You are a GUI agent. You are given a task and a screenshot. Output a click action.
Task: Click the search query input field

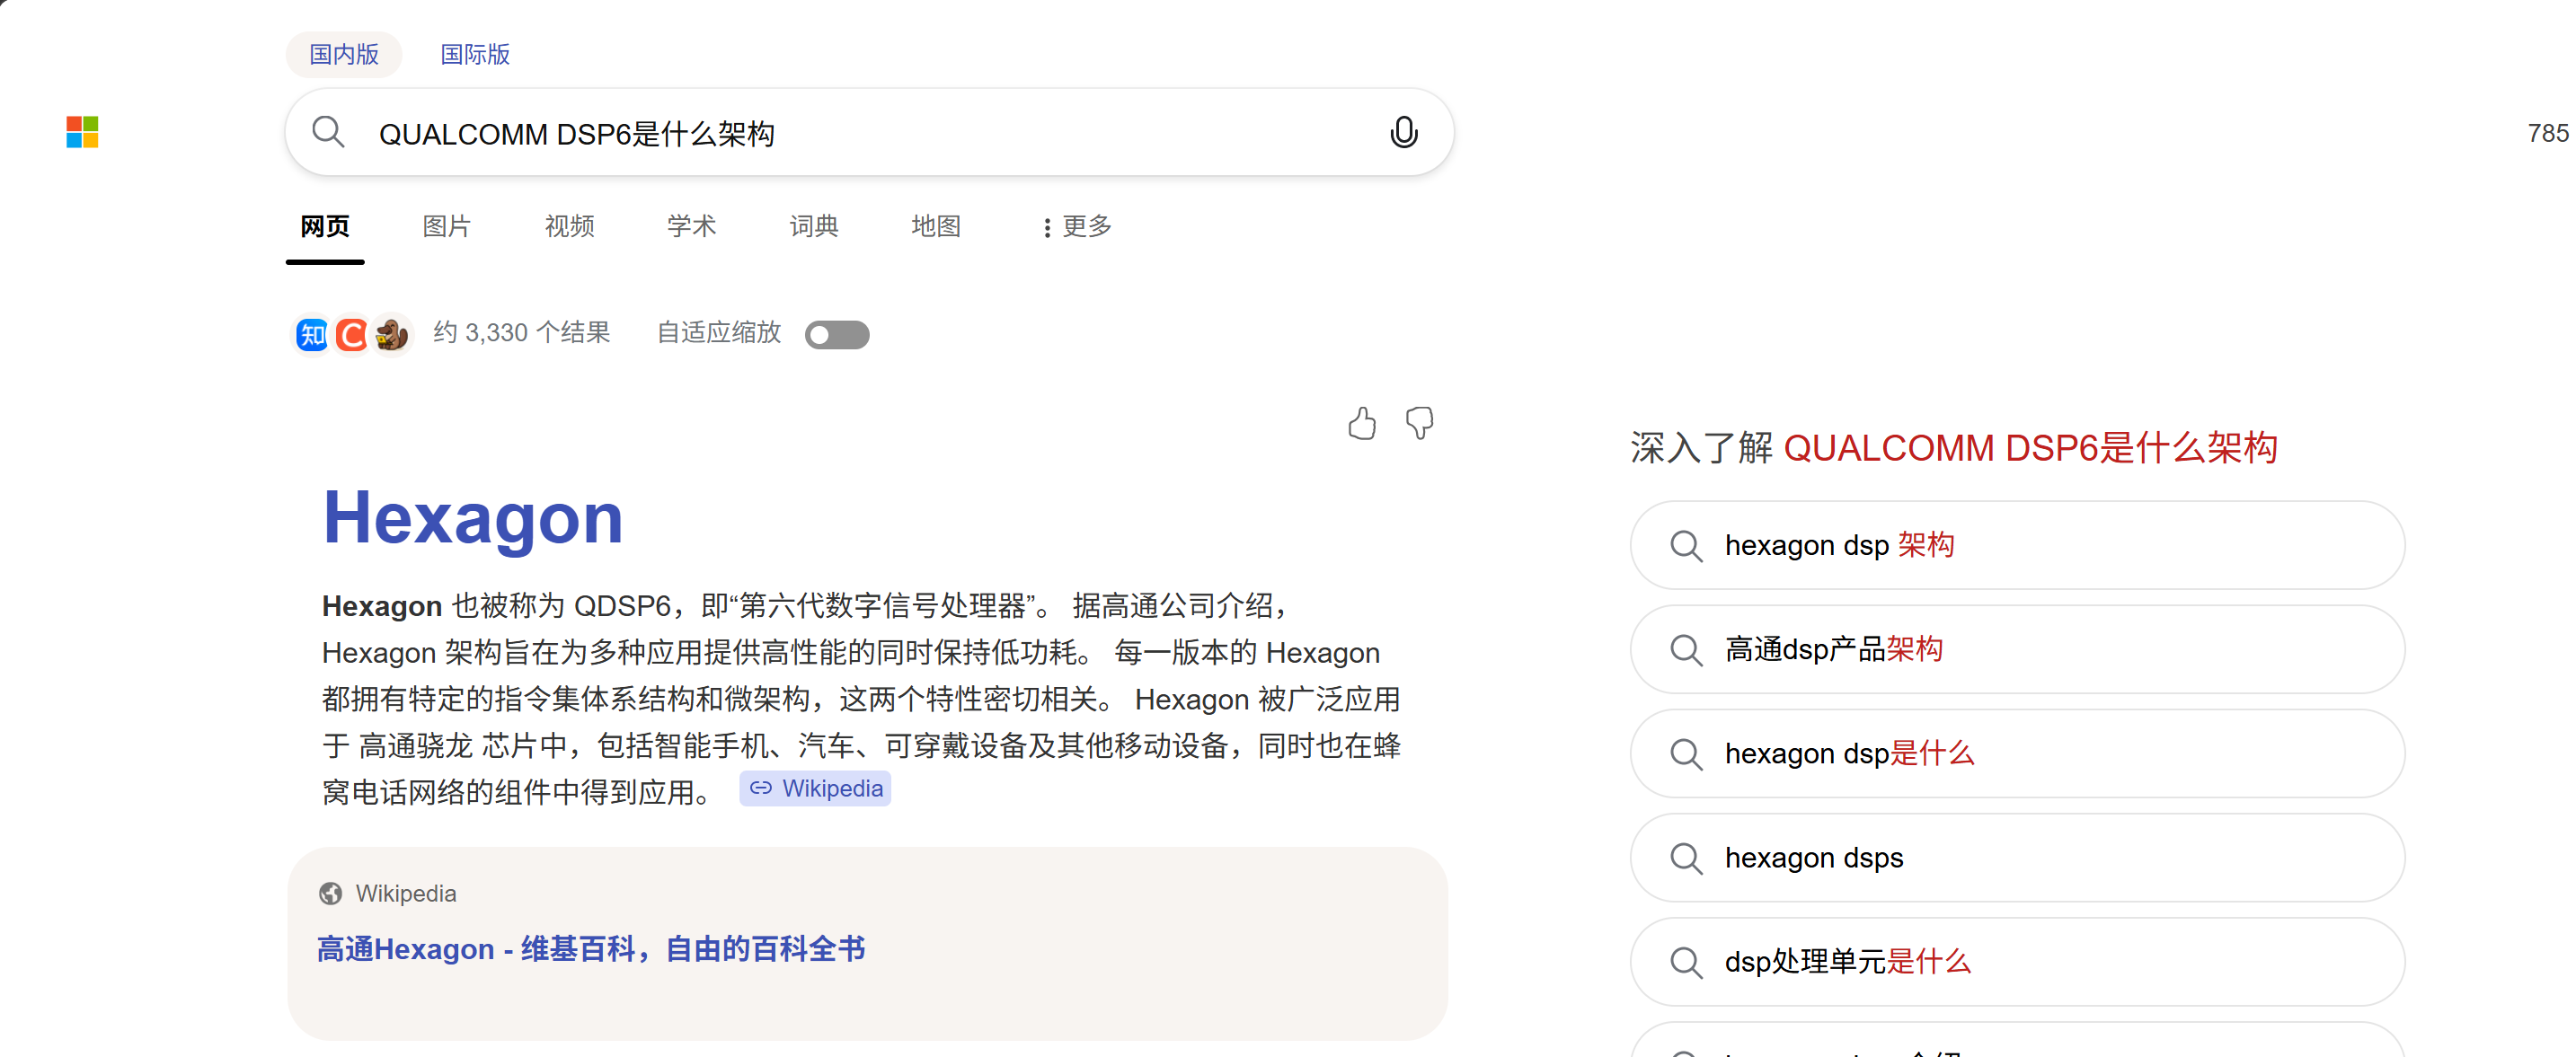point(870,133)
